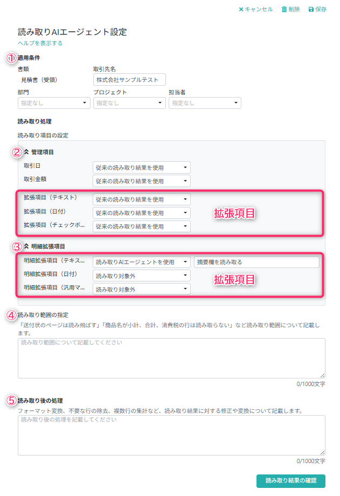This screenshot has width=340, height=496.
Task: Open the ヘルプを表示する link
Action: pyautogui.click(x=40, y=43)
